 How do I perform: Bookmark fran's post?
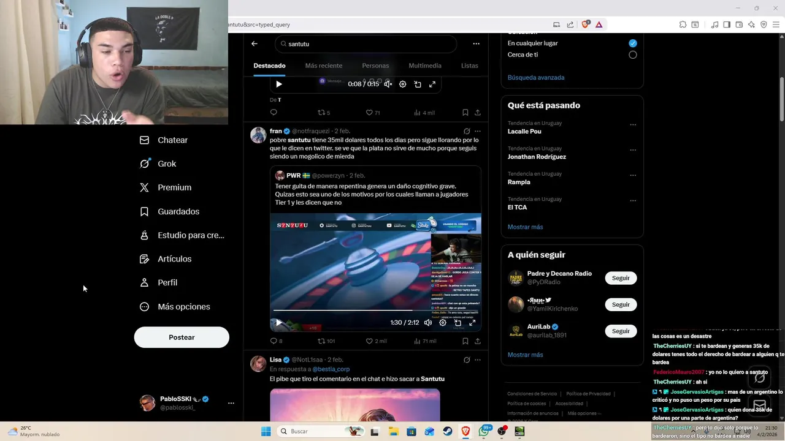465,341
